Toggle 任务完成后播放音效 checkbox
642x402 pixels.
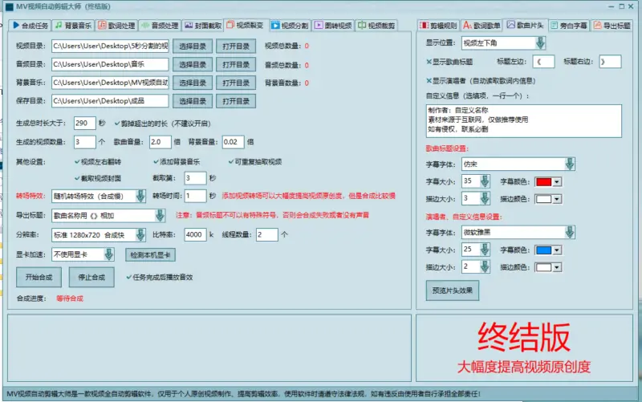[x=129, y=277]
